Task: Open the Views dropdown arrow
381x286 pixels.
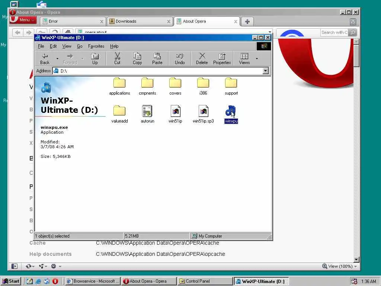Action: [x=257, y=58]
